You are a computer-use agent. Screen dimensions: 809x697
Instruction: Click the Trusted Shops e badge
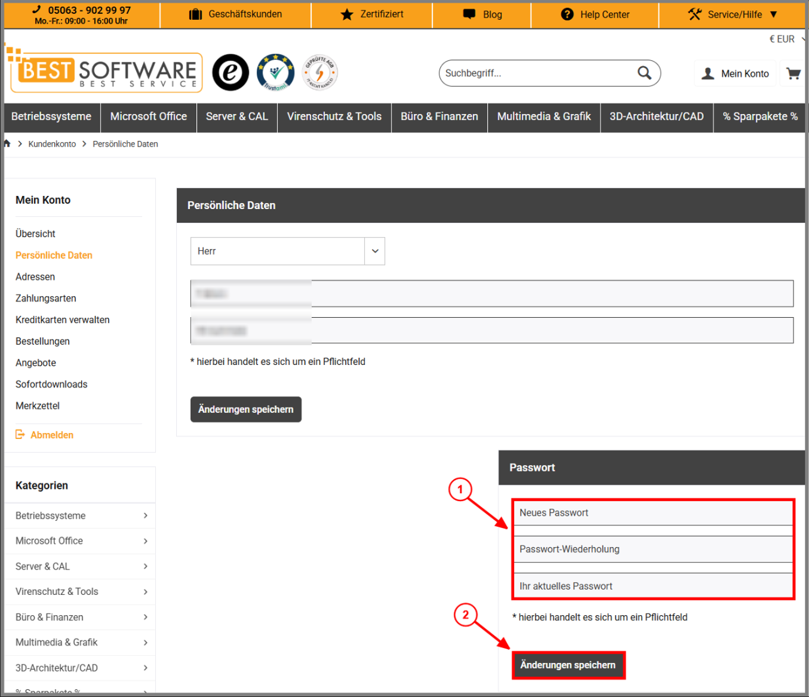click(230, 72)
